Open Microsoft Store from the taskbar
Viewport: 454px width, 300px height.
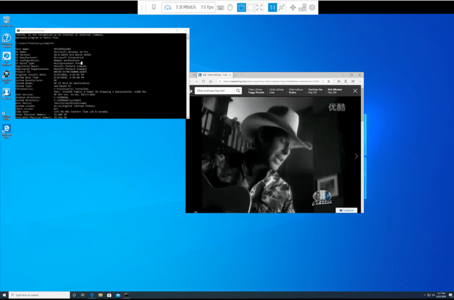109,295
